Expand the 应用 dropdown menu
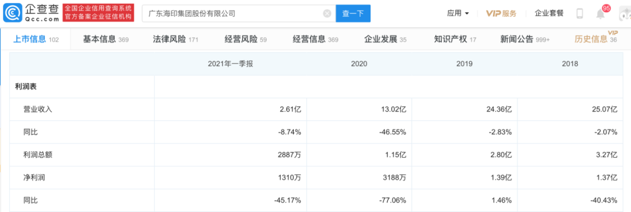 click(x=458, y=13)
